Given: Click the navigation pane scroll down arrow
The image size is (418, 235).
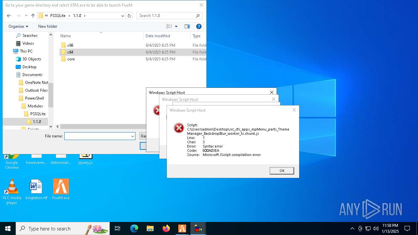Looking at the screenshot, I should point(51,127).
